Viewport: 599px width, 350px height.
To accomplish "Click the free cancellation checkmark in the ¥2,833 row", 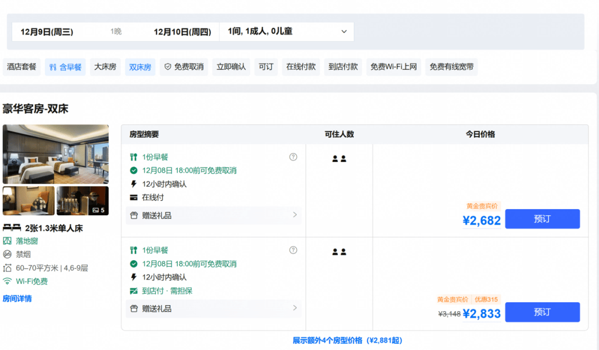I will 134,263.
